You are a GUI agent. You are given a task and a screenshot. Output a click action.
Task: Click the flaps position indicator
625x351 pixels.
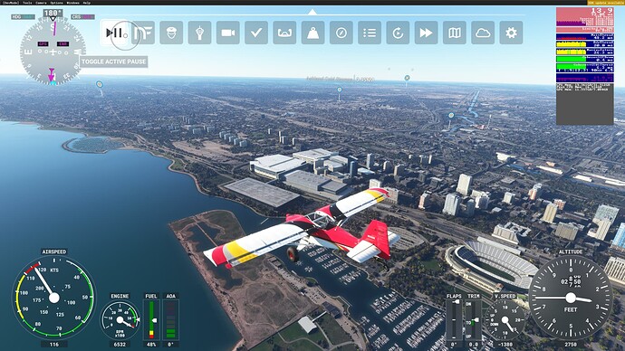pyautogui.click(x=454, y=320)
